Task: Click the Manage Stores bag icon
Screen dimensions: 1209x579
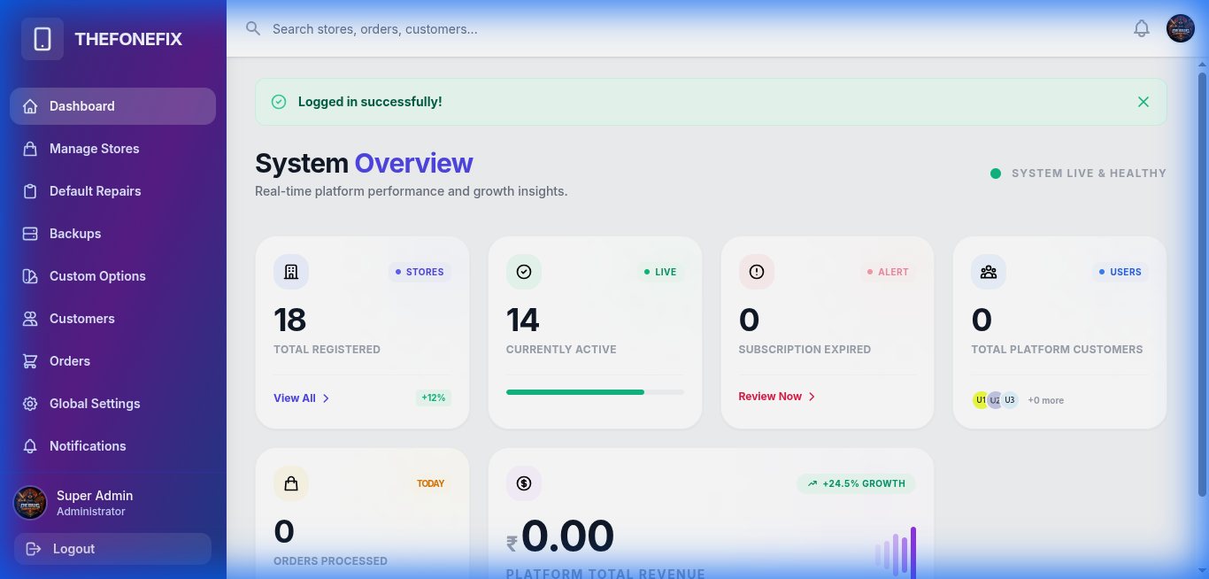Action: click(x=30, y=149)
